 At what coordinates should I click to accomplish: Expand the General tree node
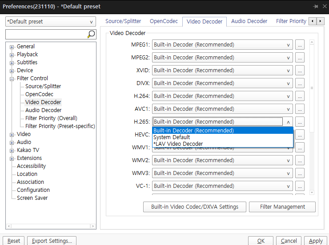12,47
